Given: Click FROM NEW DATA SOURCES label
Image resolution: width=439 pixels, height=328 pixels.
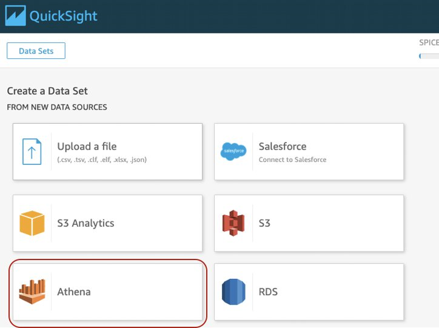Looking at the screenshot, I should click(x=57, y=107).
